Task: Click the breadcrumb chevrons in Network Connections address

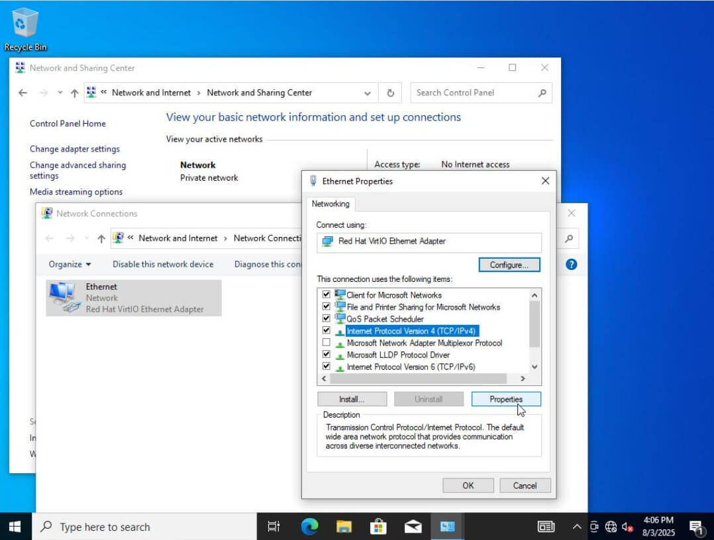Action: (130, 238)
